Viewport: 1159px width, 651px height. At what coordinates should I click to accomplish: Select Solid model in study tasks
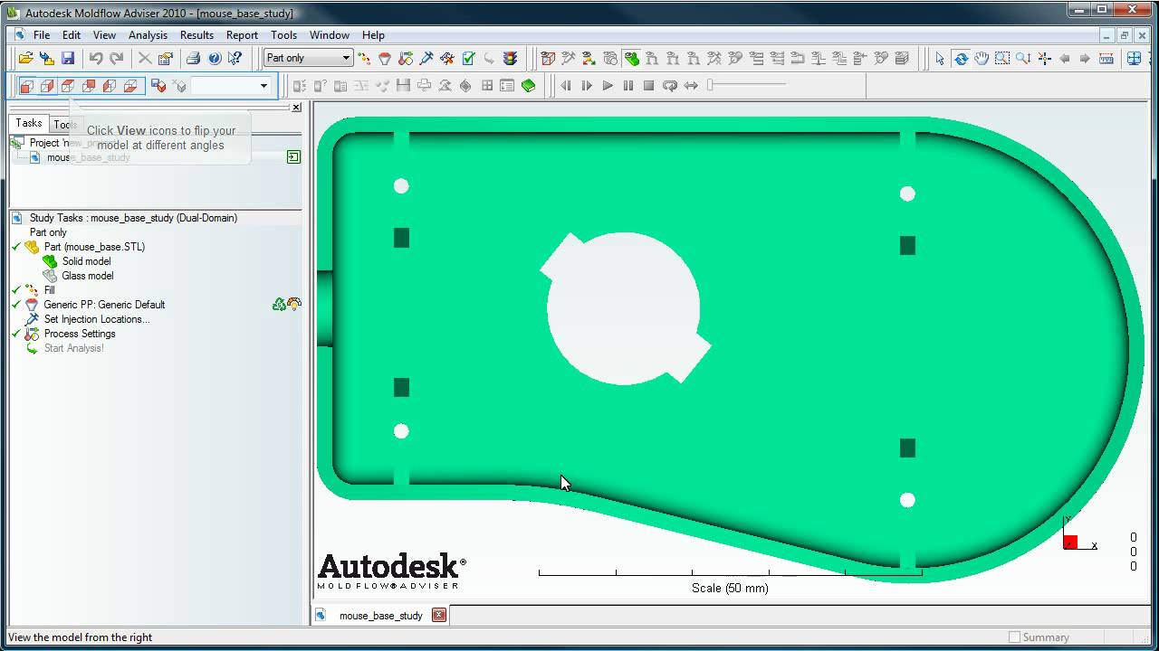pos(87,261)
